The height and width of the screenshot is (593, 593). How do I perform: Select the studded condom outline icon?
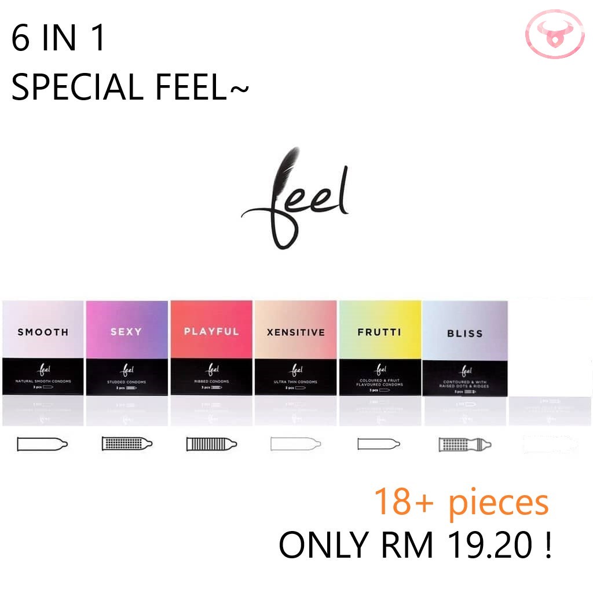point(127,444)
